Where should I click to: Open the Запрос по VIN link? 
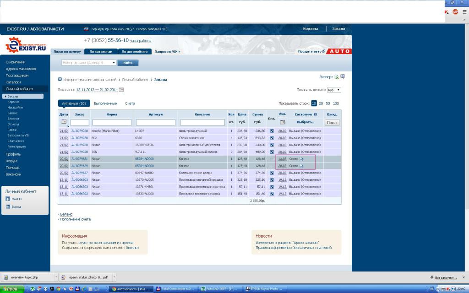click(x=168, y=52)
